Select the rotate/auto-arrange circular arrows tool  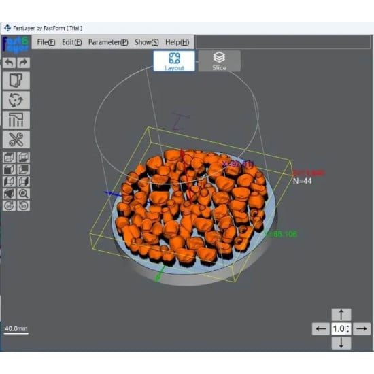coord(16,100)
